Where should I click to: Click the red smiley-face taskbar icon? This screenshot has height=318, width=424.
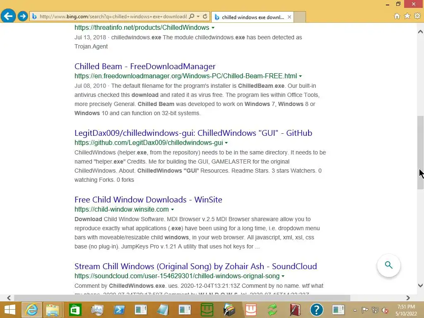click(x=251, y=310)
